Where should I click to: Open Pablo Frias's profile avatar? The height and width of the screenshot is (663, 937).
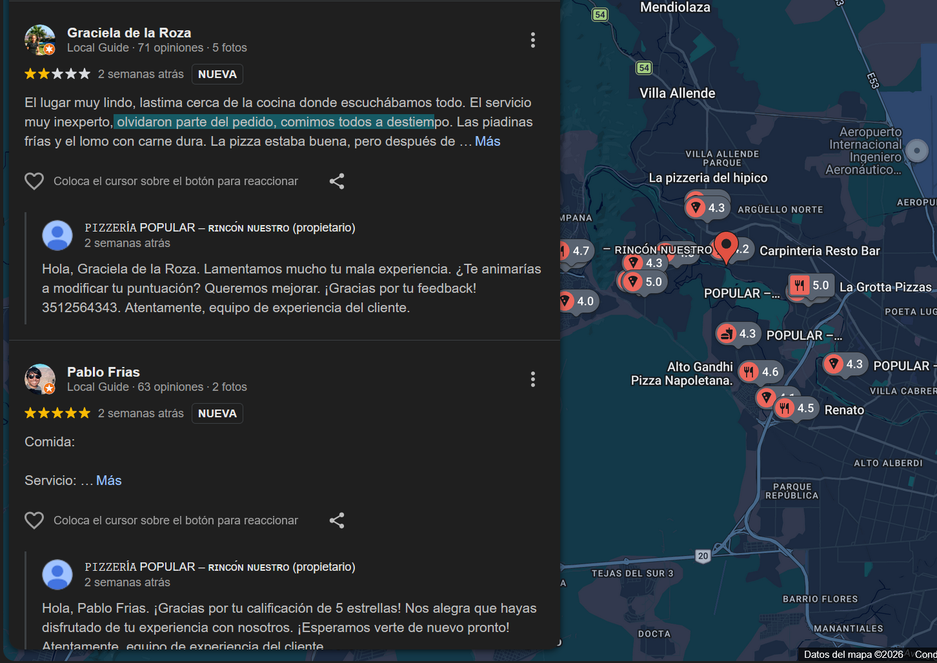coord(39,379)
